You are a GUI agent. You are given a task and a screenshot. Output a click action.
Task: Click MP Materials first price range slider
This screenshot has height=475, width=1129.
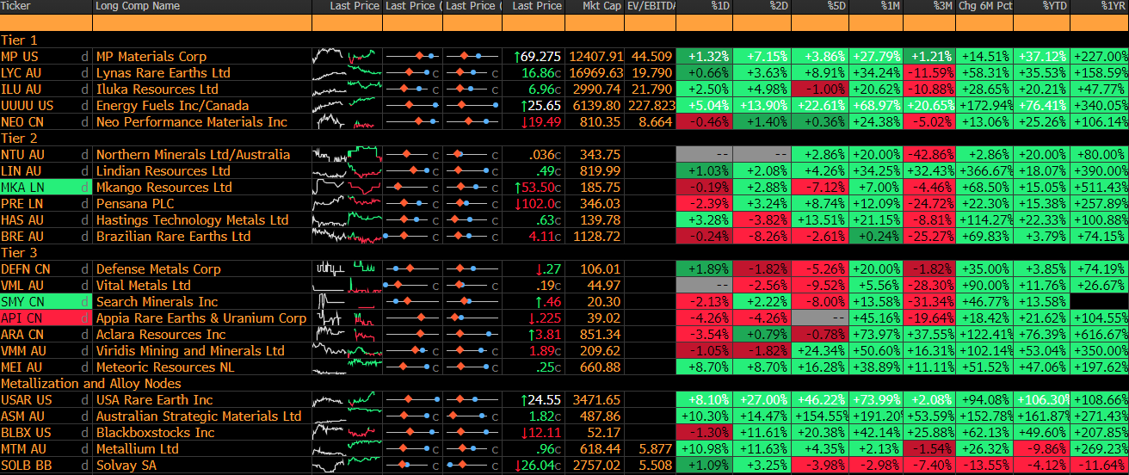[412, 57]
